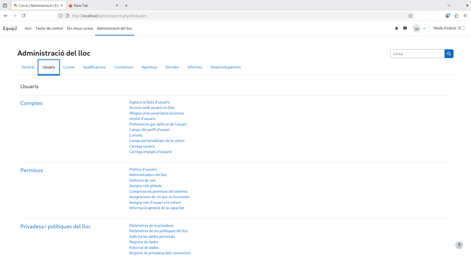Open the Definició de rols link
Image resolution: width=471 pixels, height=257 pixels.
click(143, 180)
